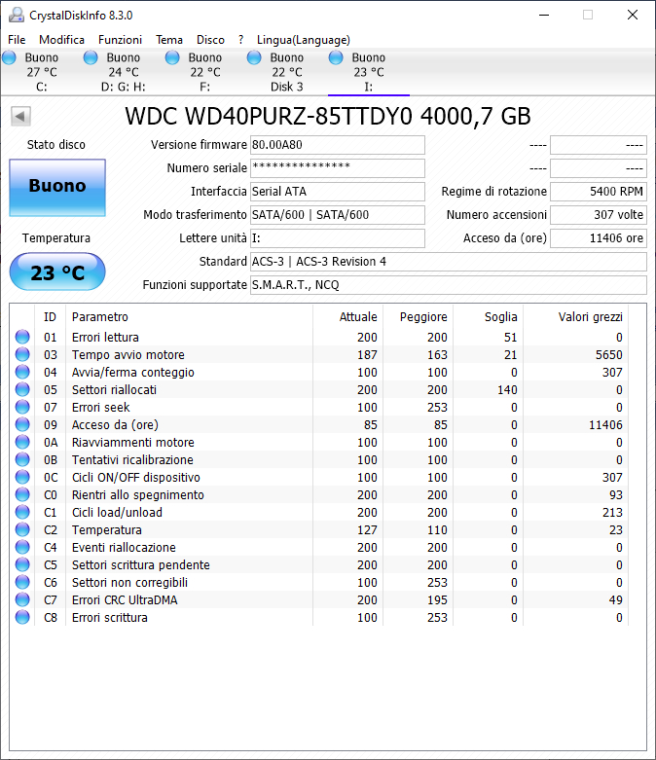The width and height of the screenshot is (656, 760).
Task: Click status orb for Cicli load/unload
Action: pyautogui.click(x=22, y=512)
